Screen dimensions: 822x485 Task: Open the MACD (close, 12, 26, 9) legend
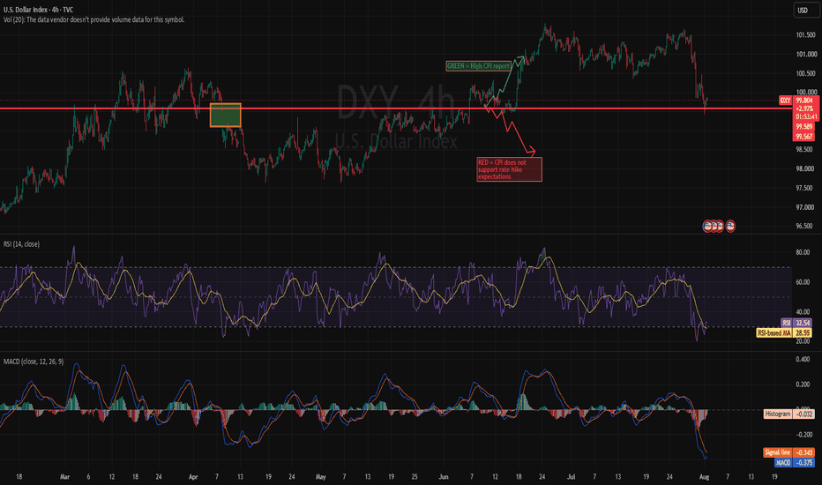point(34,362)
